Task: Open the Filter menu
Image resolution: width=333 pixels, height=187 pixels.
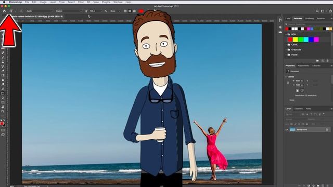Action: tap(81, 2)
